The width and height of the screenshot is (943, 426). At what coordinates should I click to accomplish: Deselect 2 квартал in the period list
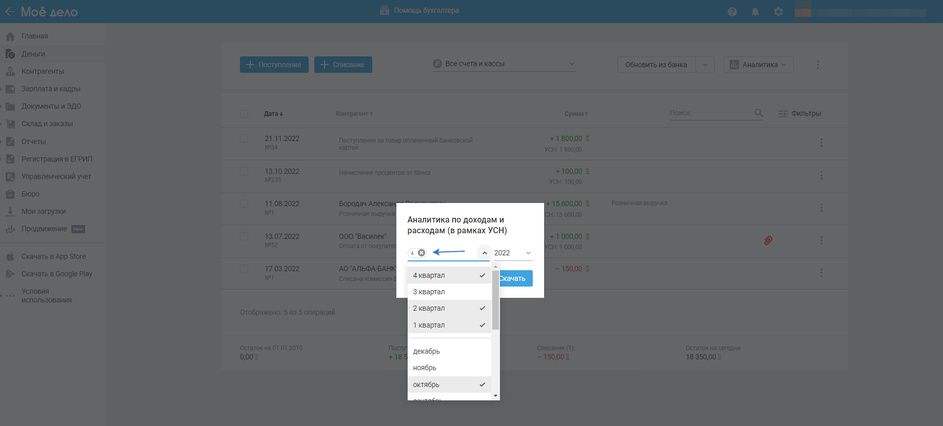[449, 308]
